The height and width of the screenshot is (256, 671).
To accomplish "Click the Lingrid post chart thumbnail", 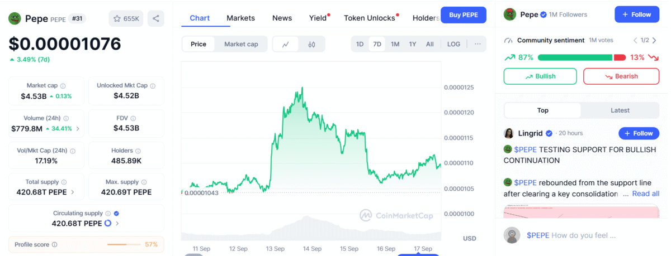I will [582, 211].
